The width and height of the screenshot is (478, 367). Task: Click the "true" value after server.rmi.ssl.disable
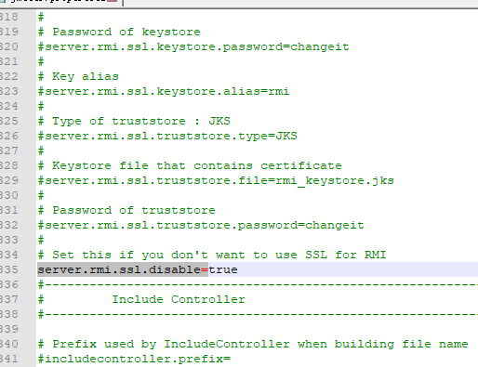[223, 269]
